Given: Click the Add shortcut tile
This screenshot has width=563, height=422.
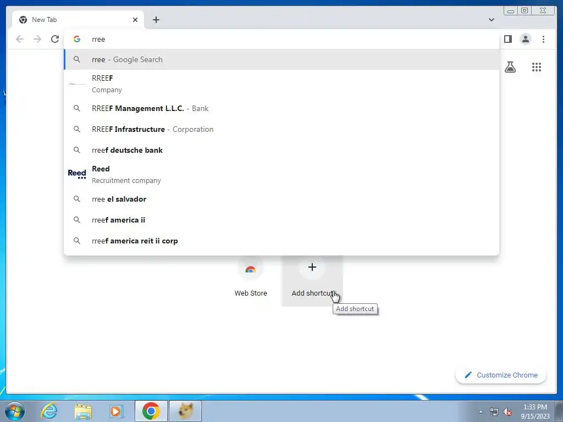Looking at the screenshot, I should click(x=312, y=280).
